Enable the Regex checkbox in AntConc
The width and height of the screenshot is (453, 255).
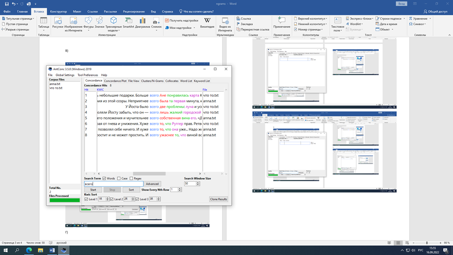[132, 178]
